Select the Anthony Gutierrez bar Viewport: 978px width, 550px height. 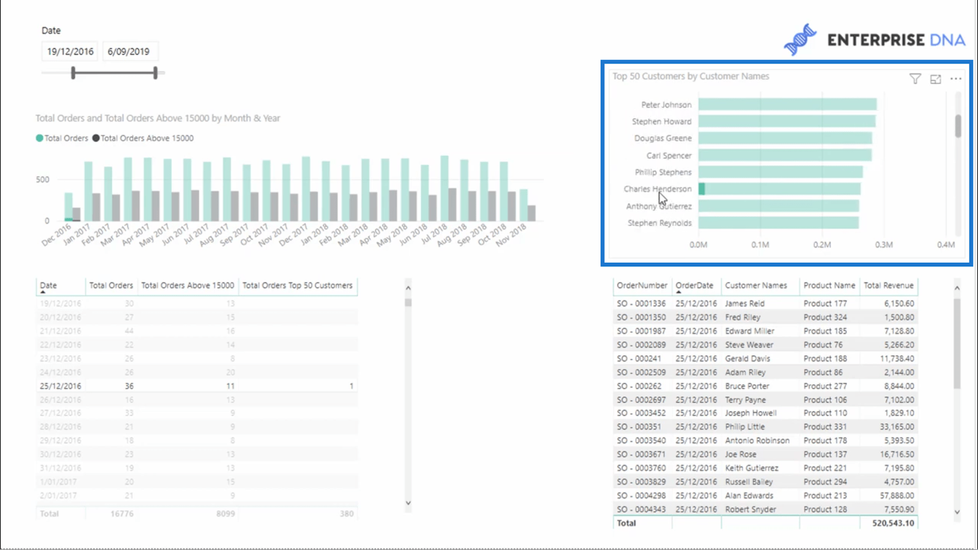pos(779,206)
